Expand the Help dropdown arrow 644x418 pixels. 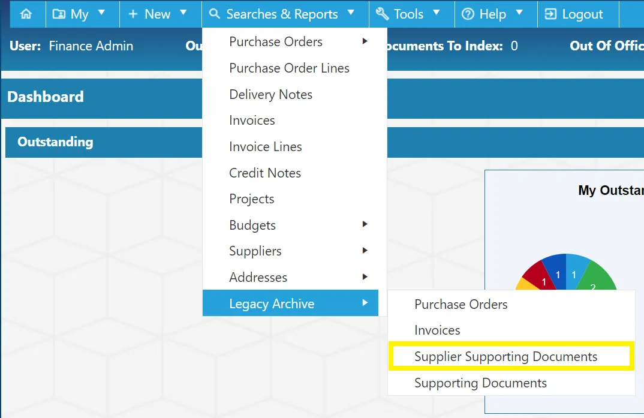coord(519,13)
